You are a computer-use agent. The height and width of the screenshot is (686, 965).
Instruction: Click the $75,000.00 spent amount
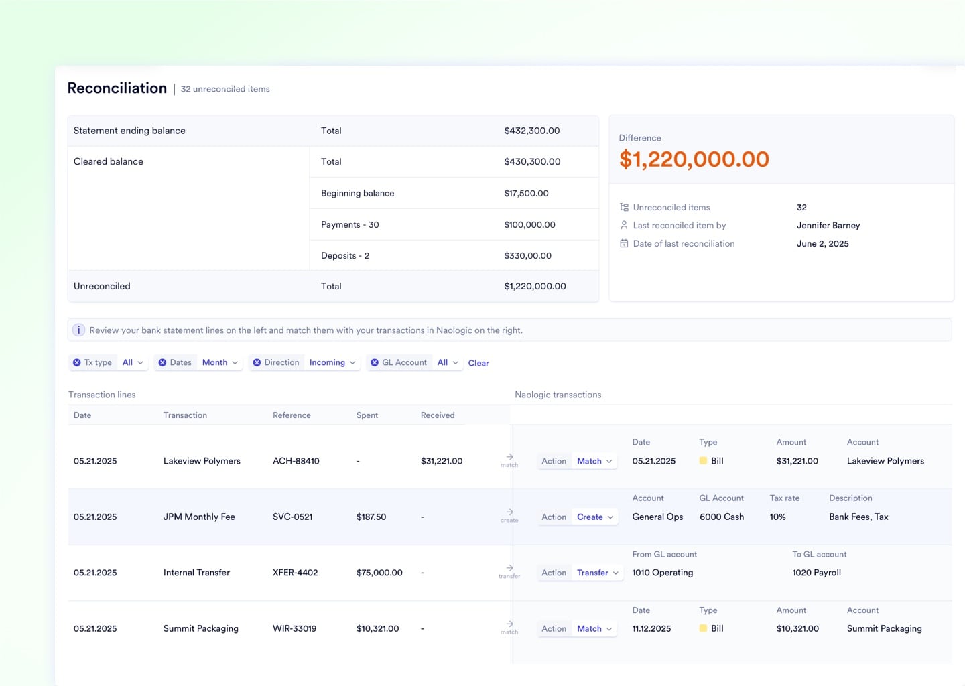[x=379, y=573]
